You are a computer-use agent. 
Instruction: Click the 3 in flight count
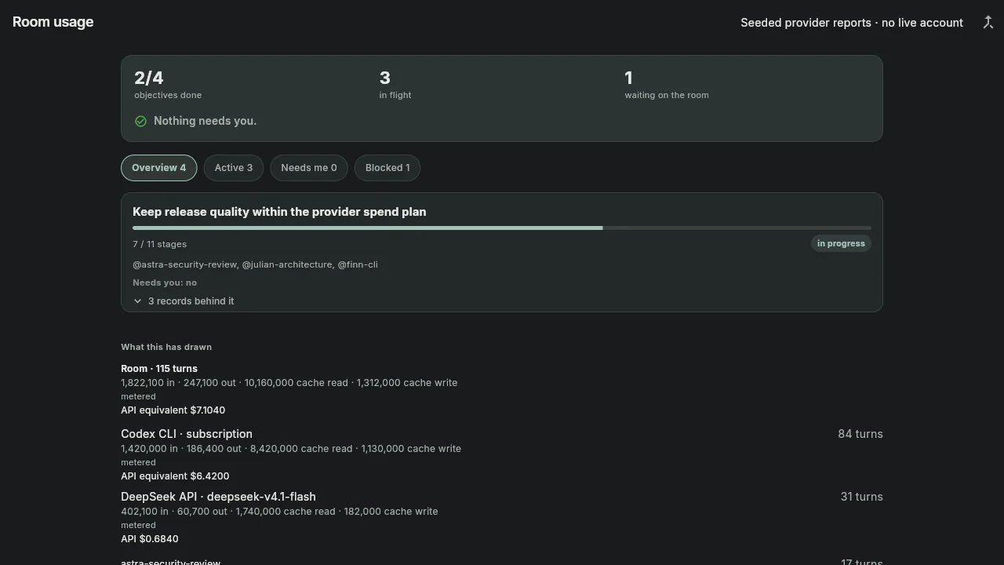point(395,85)
